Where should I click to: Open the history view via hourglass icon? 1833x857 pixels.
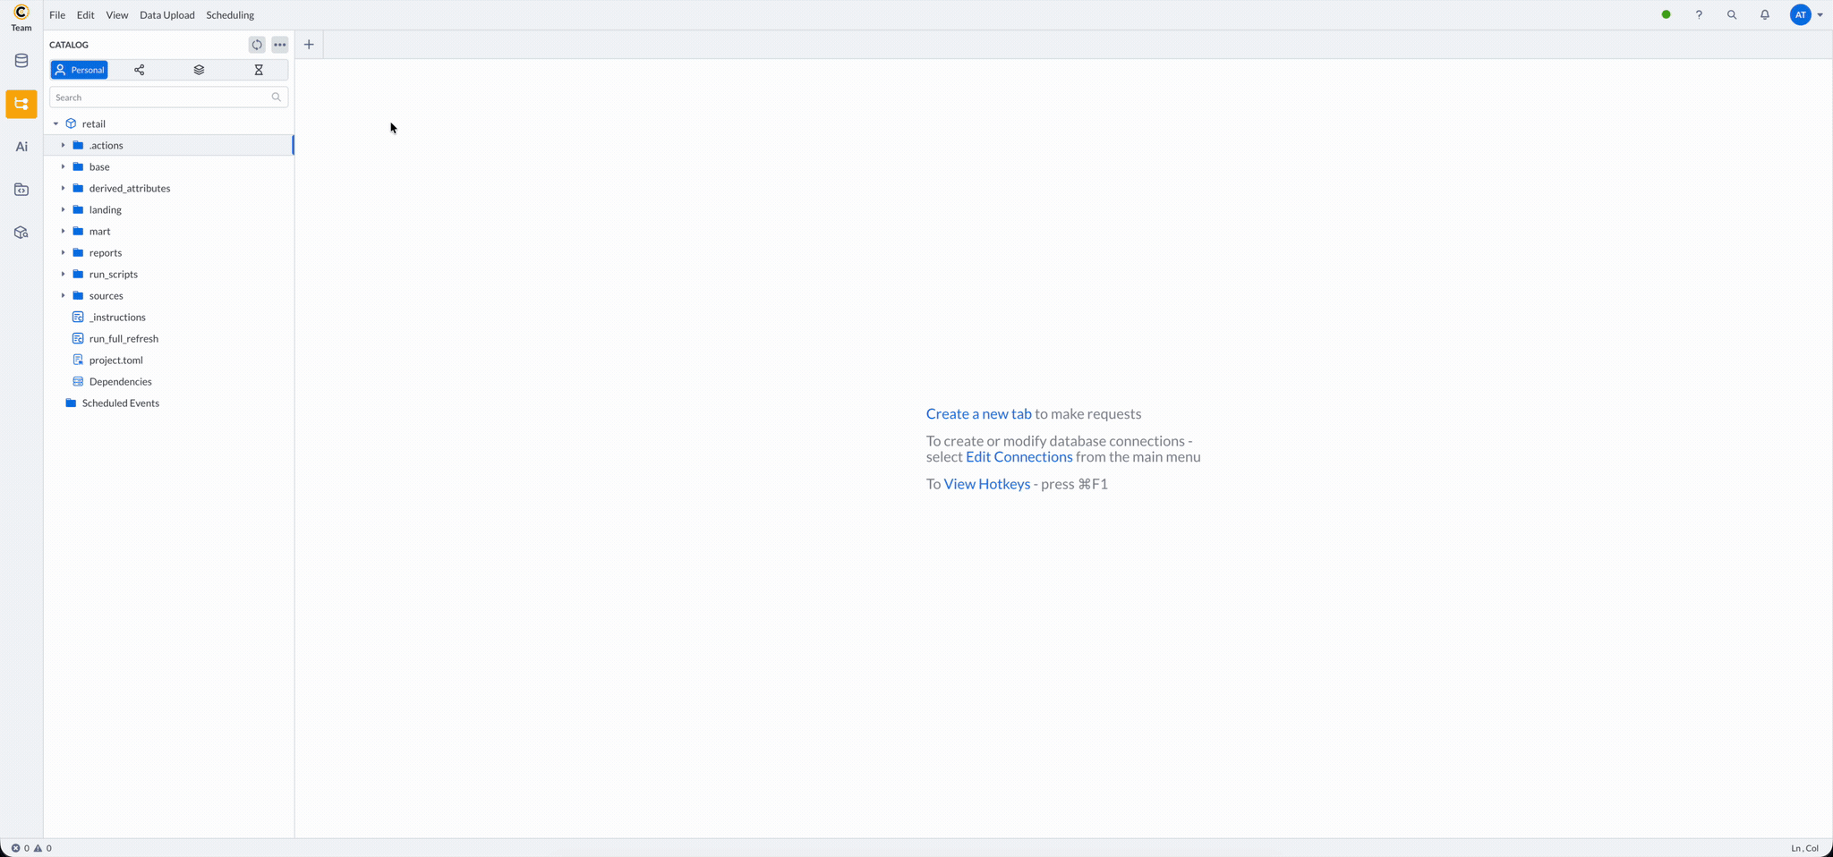click(x=259, y=70)
